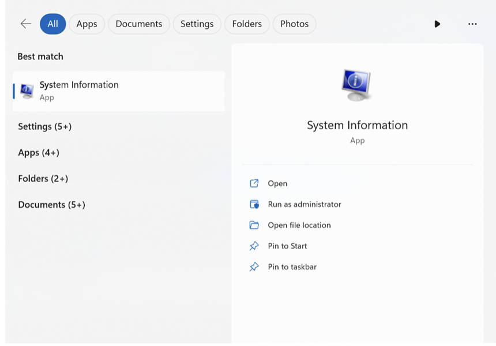This screenshot has height=346, width=496.
Task: Click the Pin to Start pin icon
Action: (x=254, y=246)
